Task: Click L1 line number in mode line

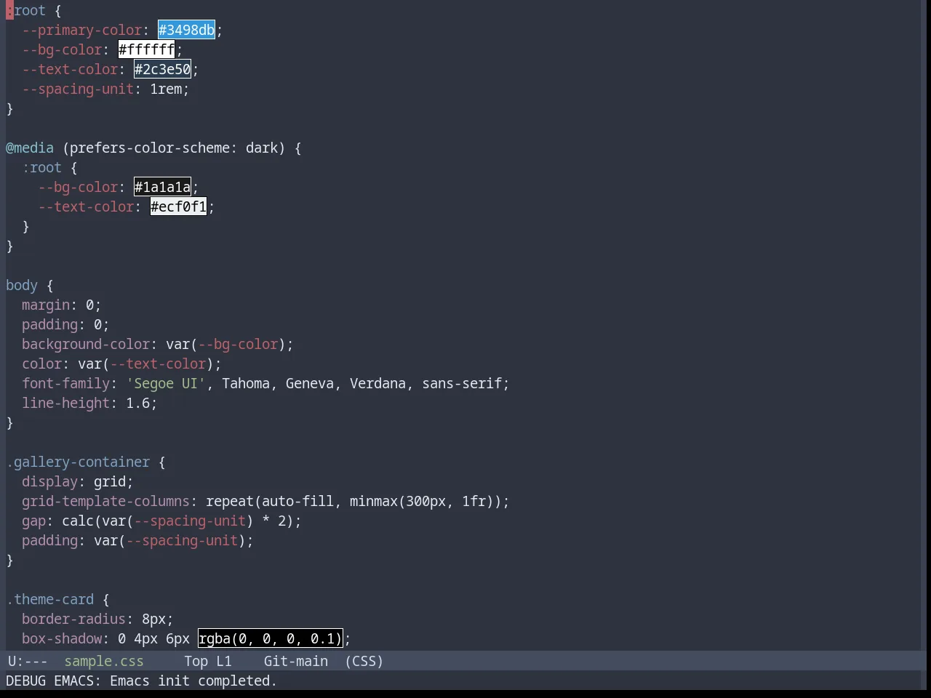Action: 223,661
